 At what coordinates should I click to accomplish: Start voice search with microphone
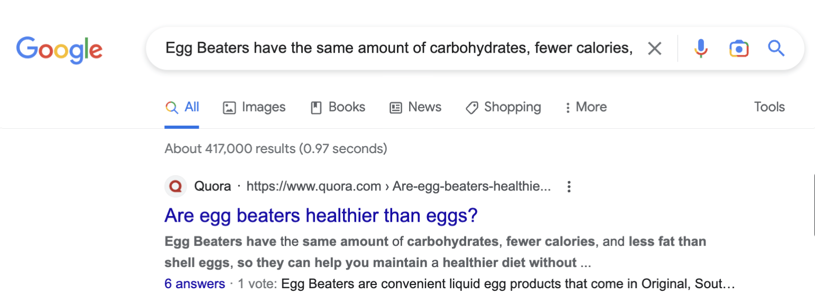point(701,49)
